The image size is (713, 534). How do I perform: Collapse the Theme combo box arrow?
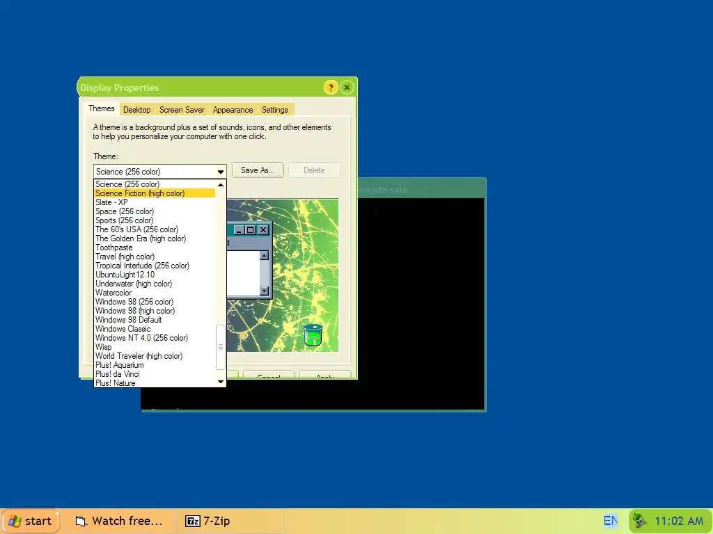coord(221,172)
